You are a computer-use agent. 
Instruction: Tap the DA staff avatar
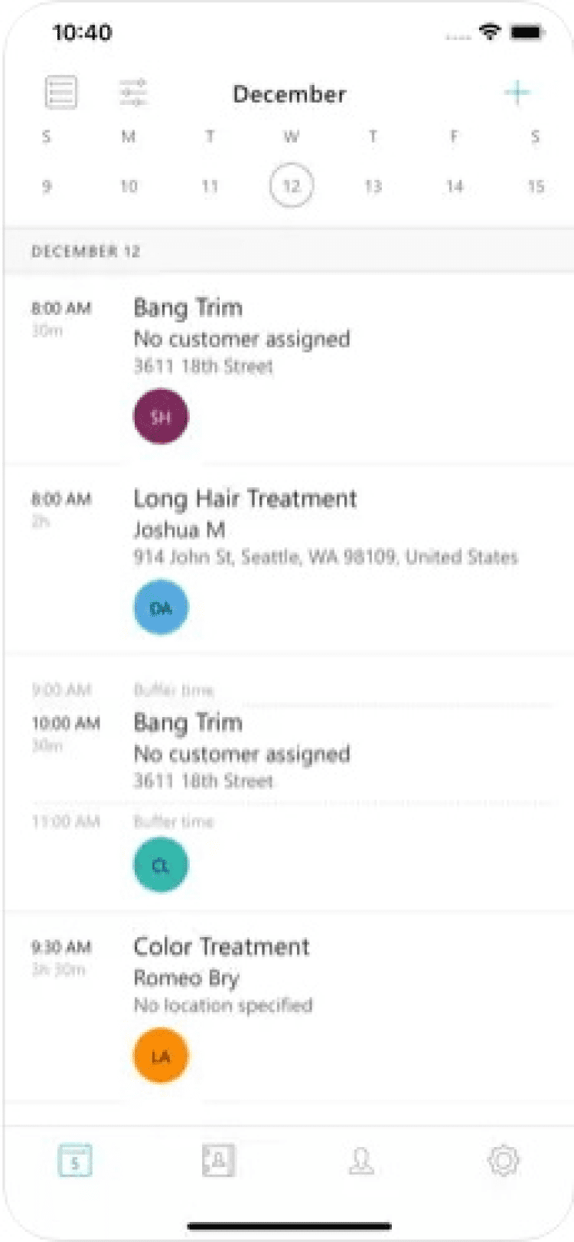(x=161, y=608)
